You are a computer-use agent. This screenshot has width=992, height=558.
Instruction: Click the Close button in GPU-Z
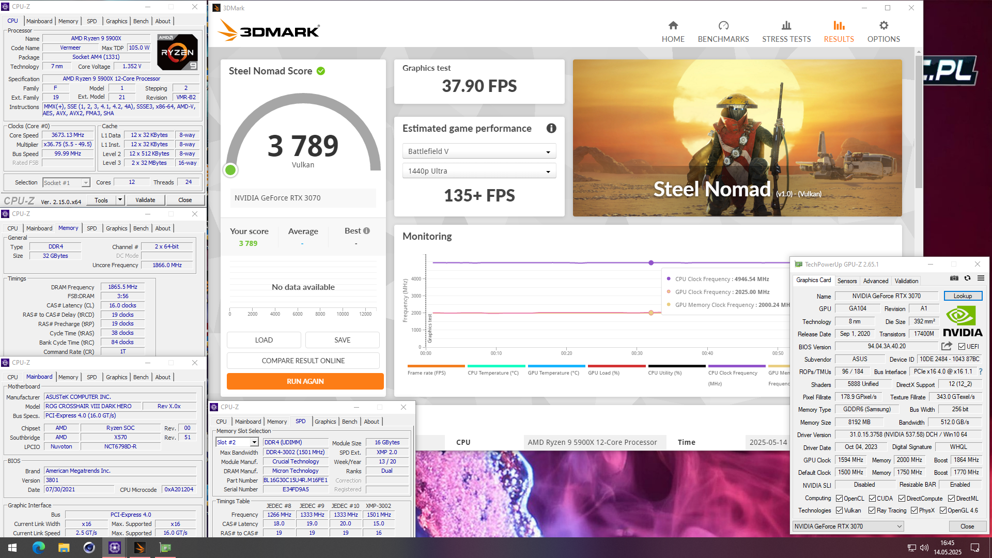[967, 526]
